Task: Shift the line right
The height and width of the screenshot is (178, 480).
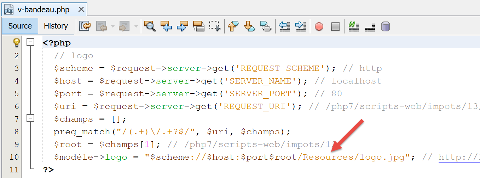Action: point(300,26)
